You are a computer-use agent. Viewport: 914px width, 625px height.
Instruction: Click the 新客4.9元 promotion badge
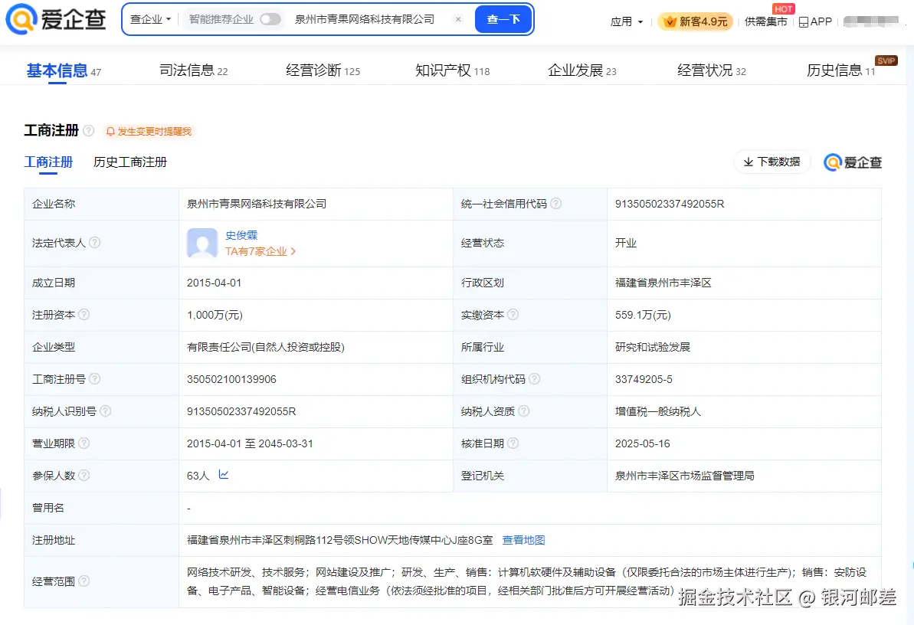pyautogui.click(x=696, y=21)
